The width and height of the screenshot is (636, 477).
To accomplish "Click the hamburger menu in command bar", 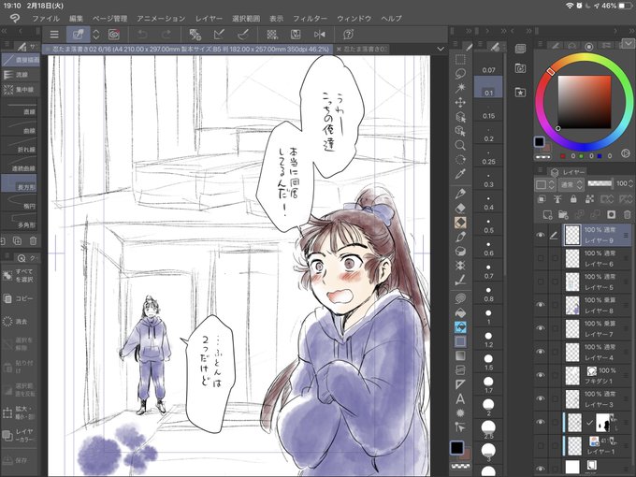I will 54,35.
